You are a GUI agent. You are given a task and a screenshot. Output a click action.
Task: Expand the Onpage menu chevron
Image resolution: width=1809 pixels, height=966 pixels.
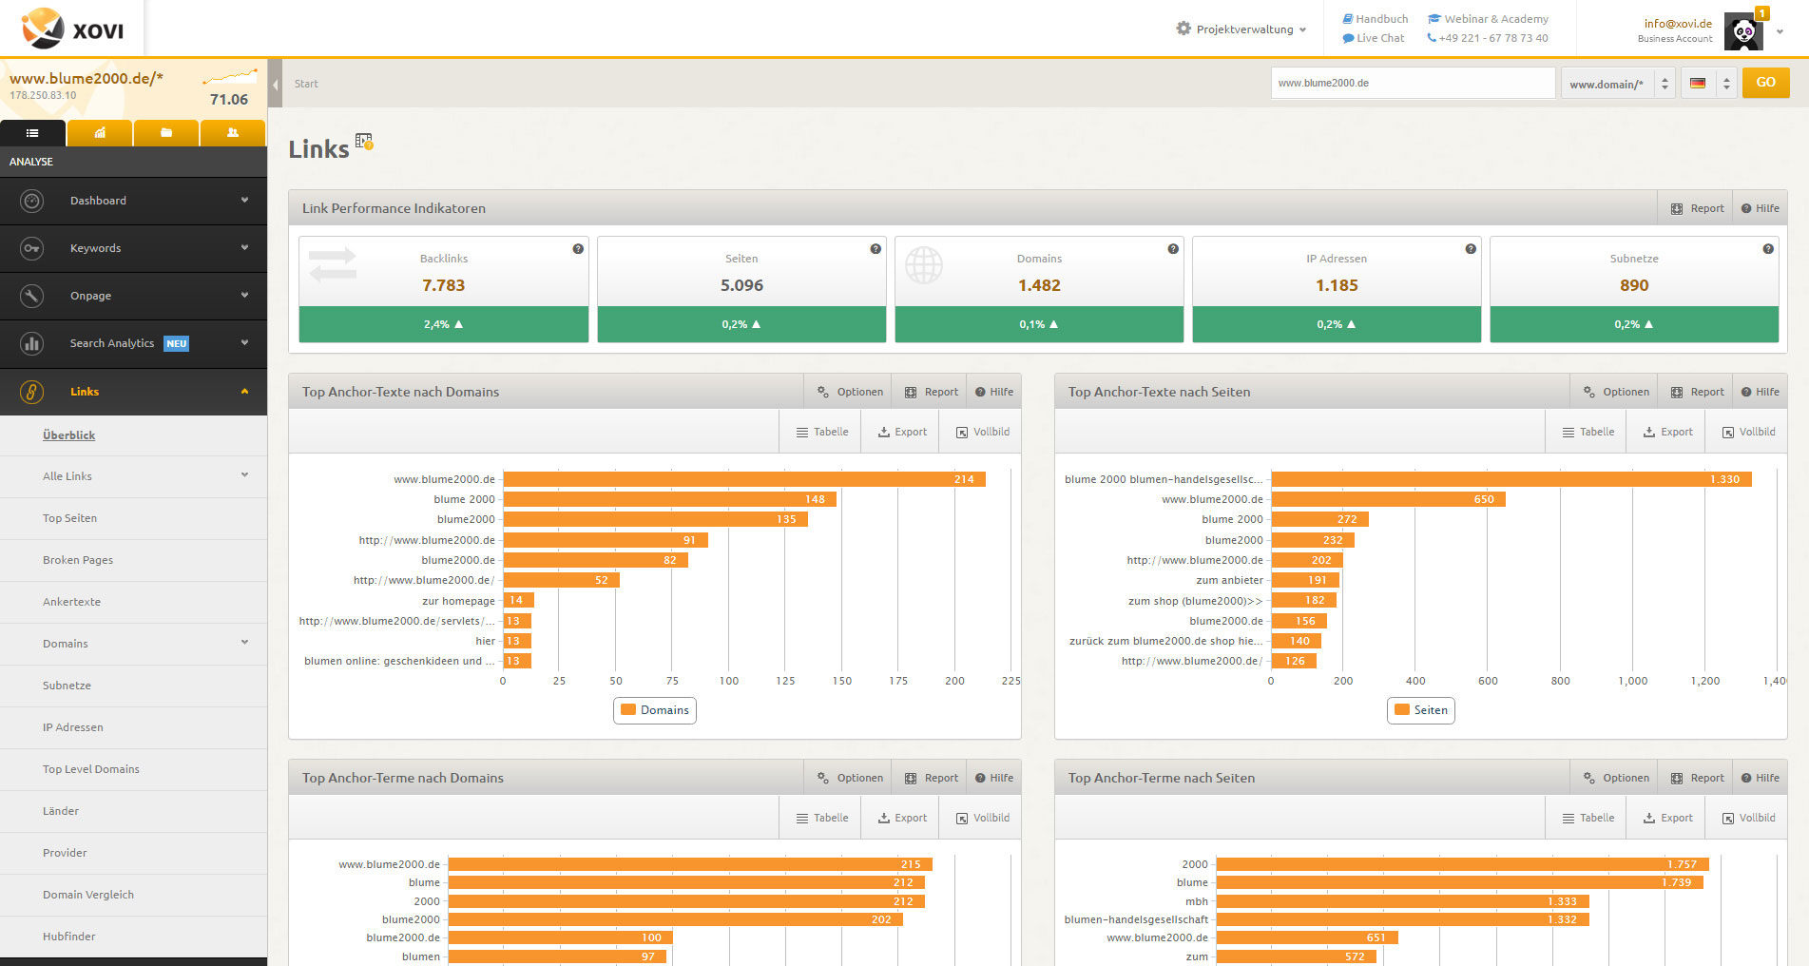tap(244, 295)
